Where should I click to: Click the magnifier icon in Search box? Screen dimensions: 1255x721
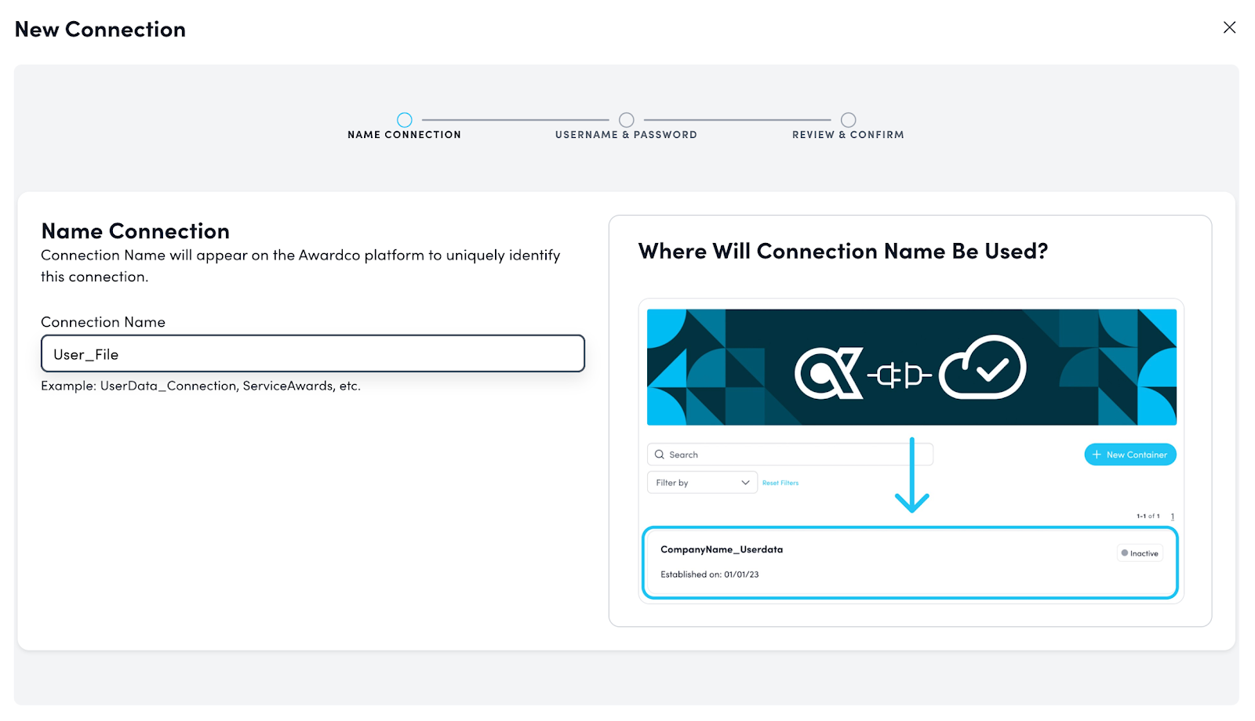pyautogui.click(x=660, y=455)
